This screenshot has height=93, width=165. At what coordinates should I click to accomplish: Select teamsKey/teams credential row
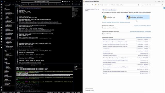coord(127,51)
